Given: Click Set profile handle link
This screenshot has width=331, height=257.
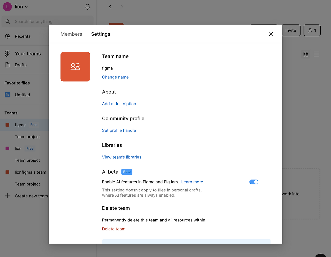Looking at the screenshot, I should click(x=119, y=130).
